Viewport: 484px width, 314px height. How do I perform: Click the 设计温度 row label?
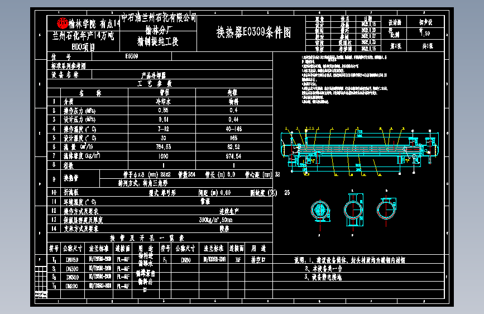click(80, 138)
